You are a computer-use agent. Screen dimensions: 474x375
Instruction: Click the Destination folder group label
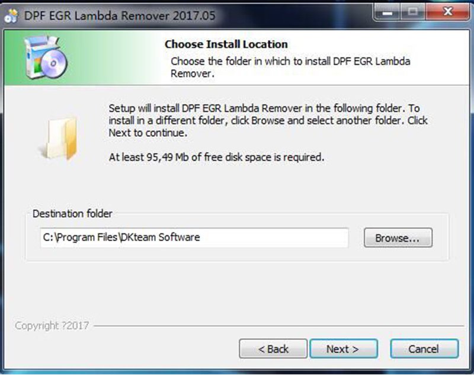(x=72, y=214)
